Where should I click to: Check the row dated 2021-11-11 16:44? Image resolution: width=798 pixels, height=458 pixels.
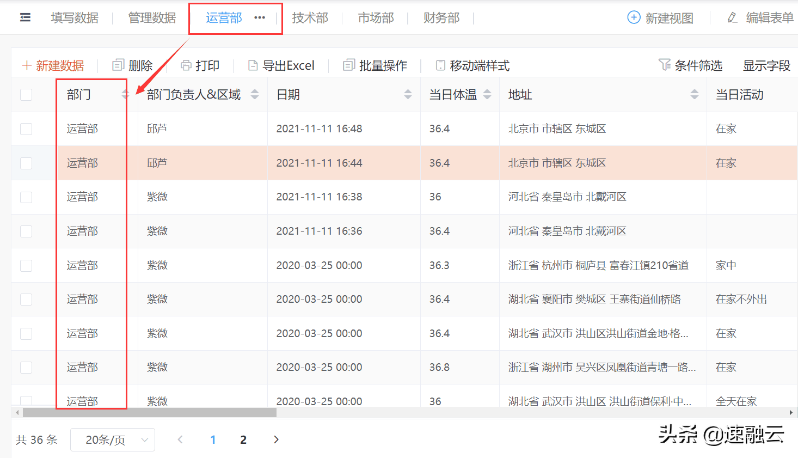point(26,163)
